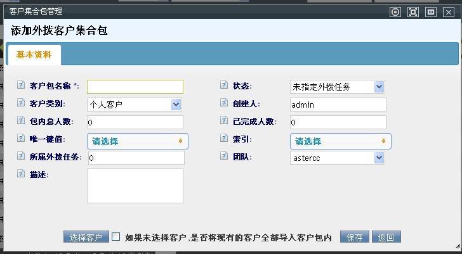This screenshot has height=254, width=462.
Task: Click the help icon beside 创建人
Action: [x=224, y=103]
